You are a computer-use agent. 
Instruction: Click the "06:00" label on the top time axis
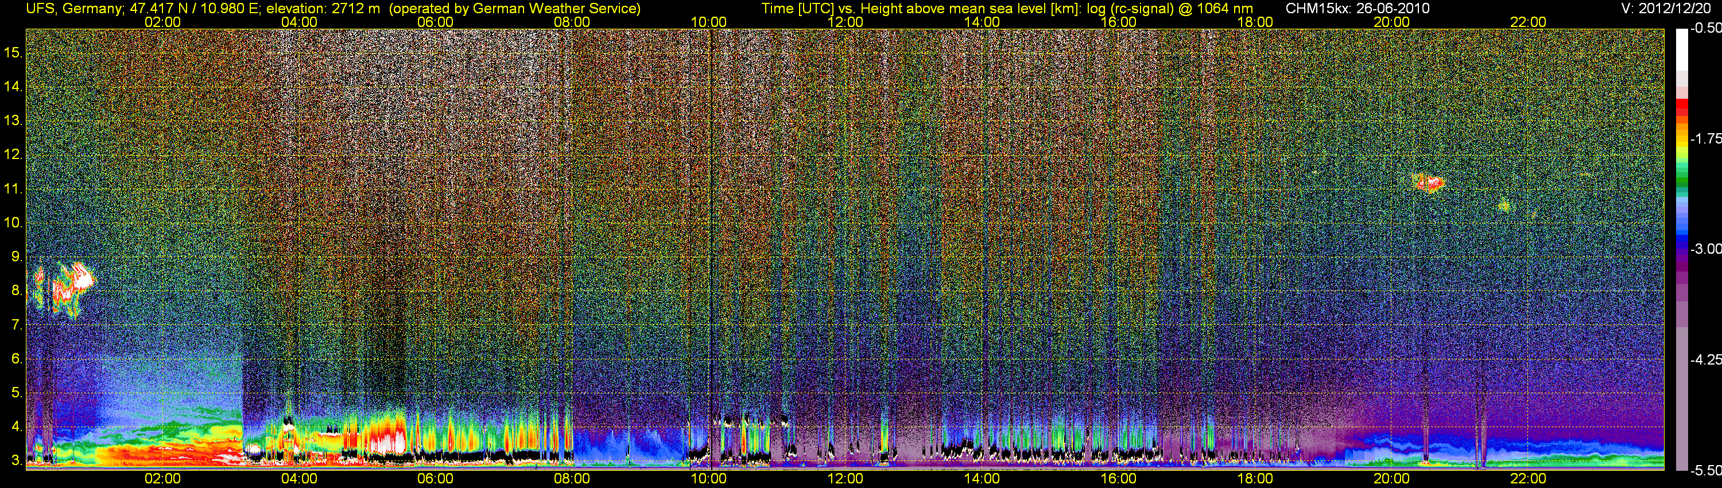435,22
